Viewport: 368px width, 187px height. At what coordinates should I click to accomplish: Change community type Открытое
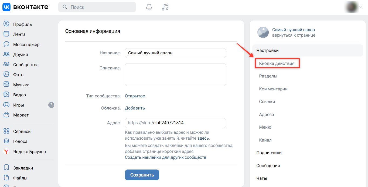coord(135,96)
